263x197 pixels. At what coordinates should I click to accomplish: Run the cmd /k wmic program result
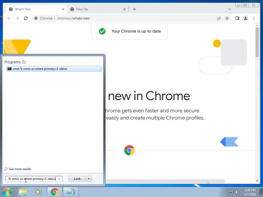point(54,69)
